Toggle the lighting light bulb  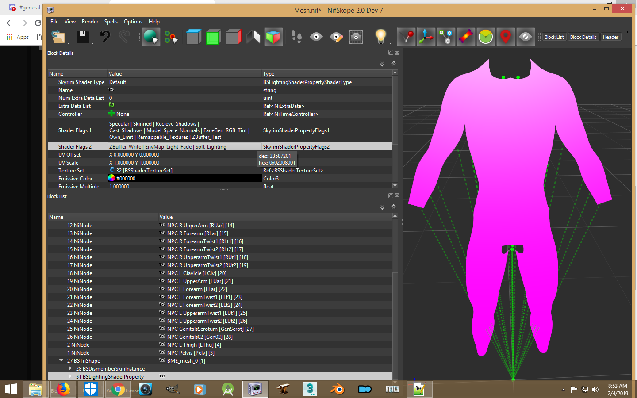(380, 37)
